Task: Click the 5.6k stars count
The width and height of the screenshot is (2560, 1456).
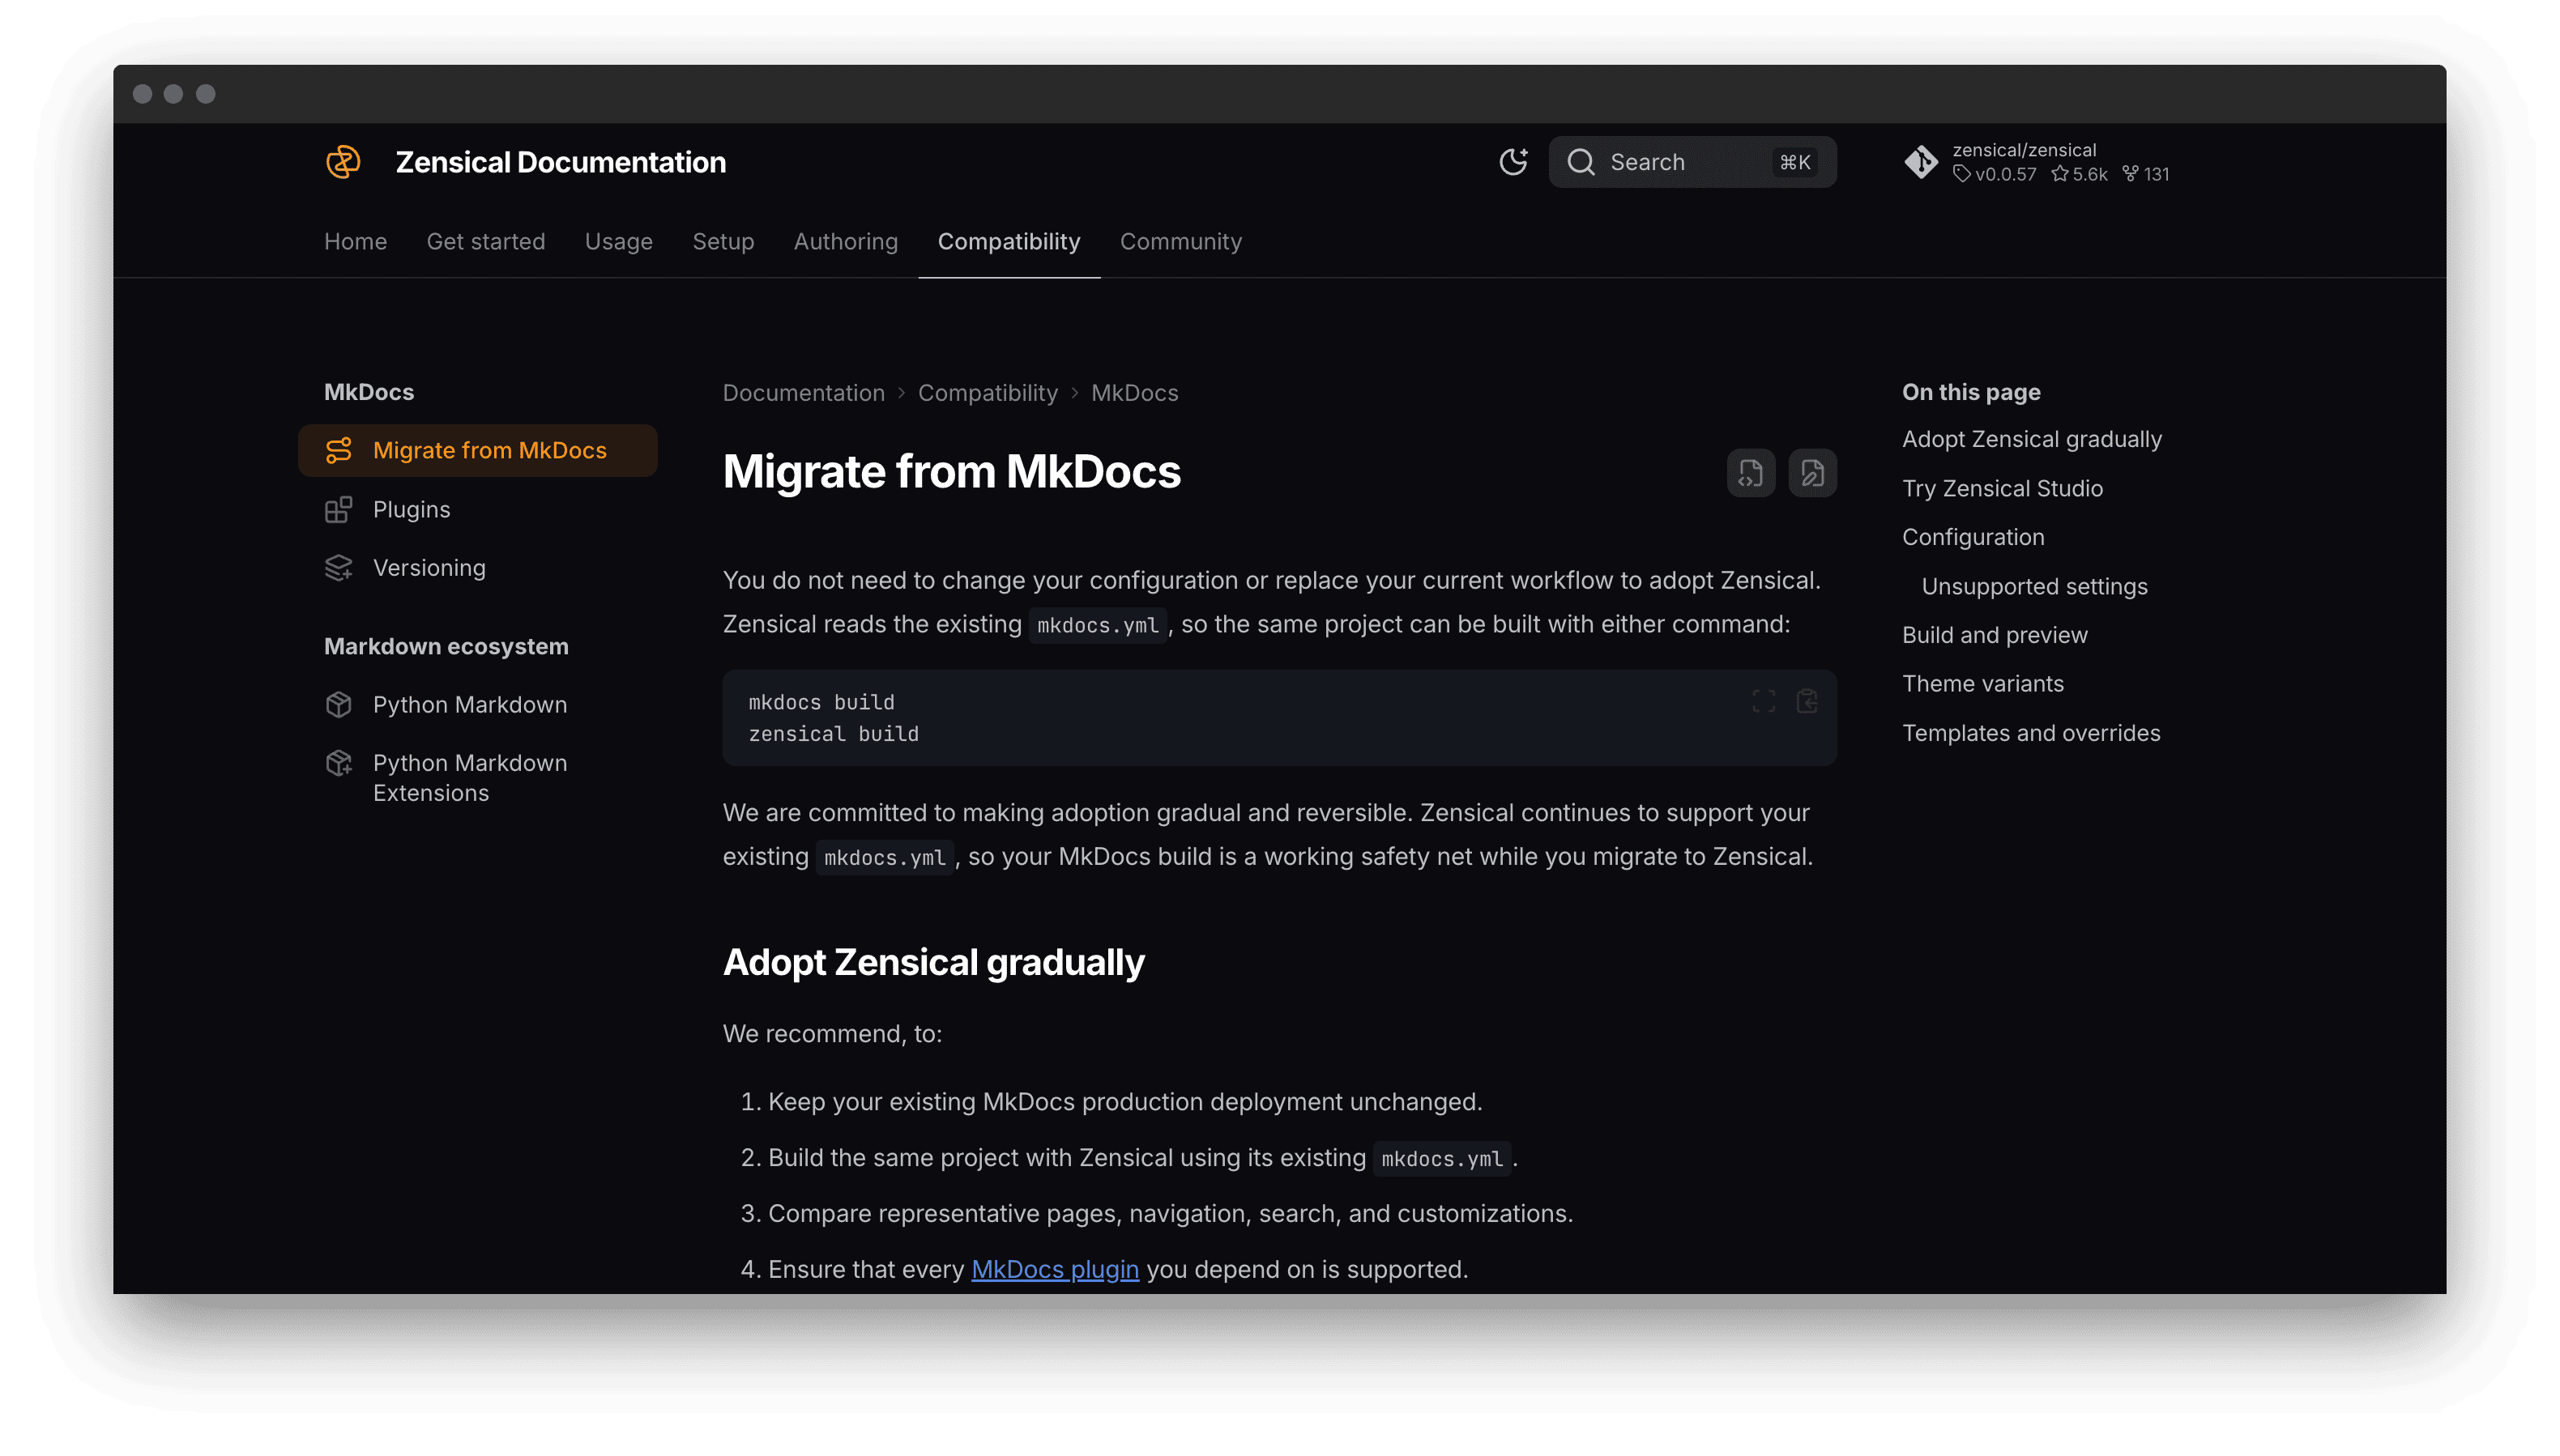Action: pos(2079,174)
